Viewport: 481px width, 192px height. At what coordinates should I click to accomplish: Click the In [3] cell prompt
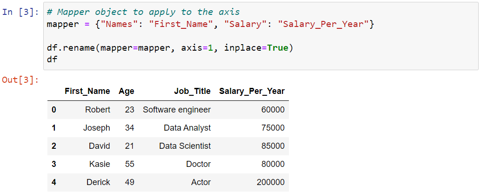20,12
